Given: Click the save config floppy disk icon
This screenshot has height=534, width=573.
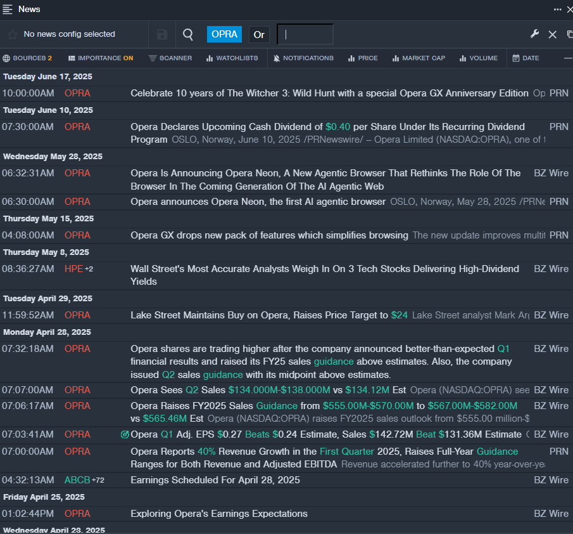Looking at the screenshot, I should coord(162,34).
